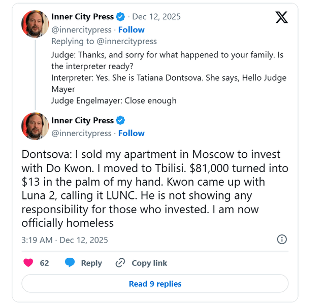Click the copy link chain icon
The image size is (325, 306).
tap(120, 263)
